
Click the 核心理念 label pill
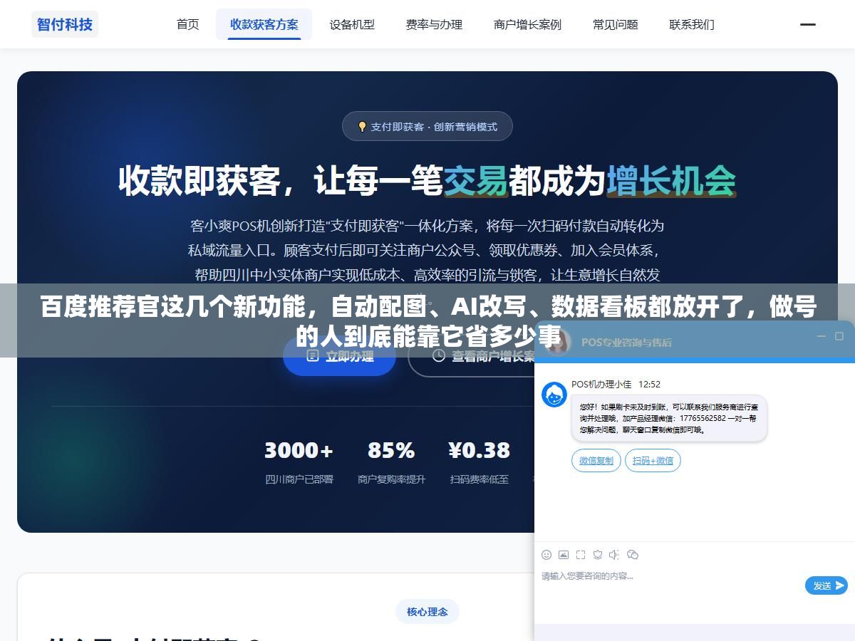[427, 611]
